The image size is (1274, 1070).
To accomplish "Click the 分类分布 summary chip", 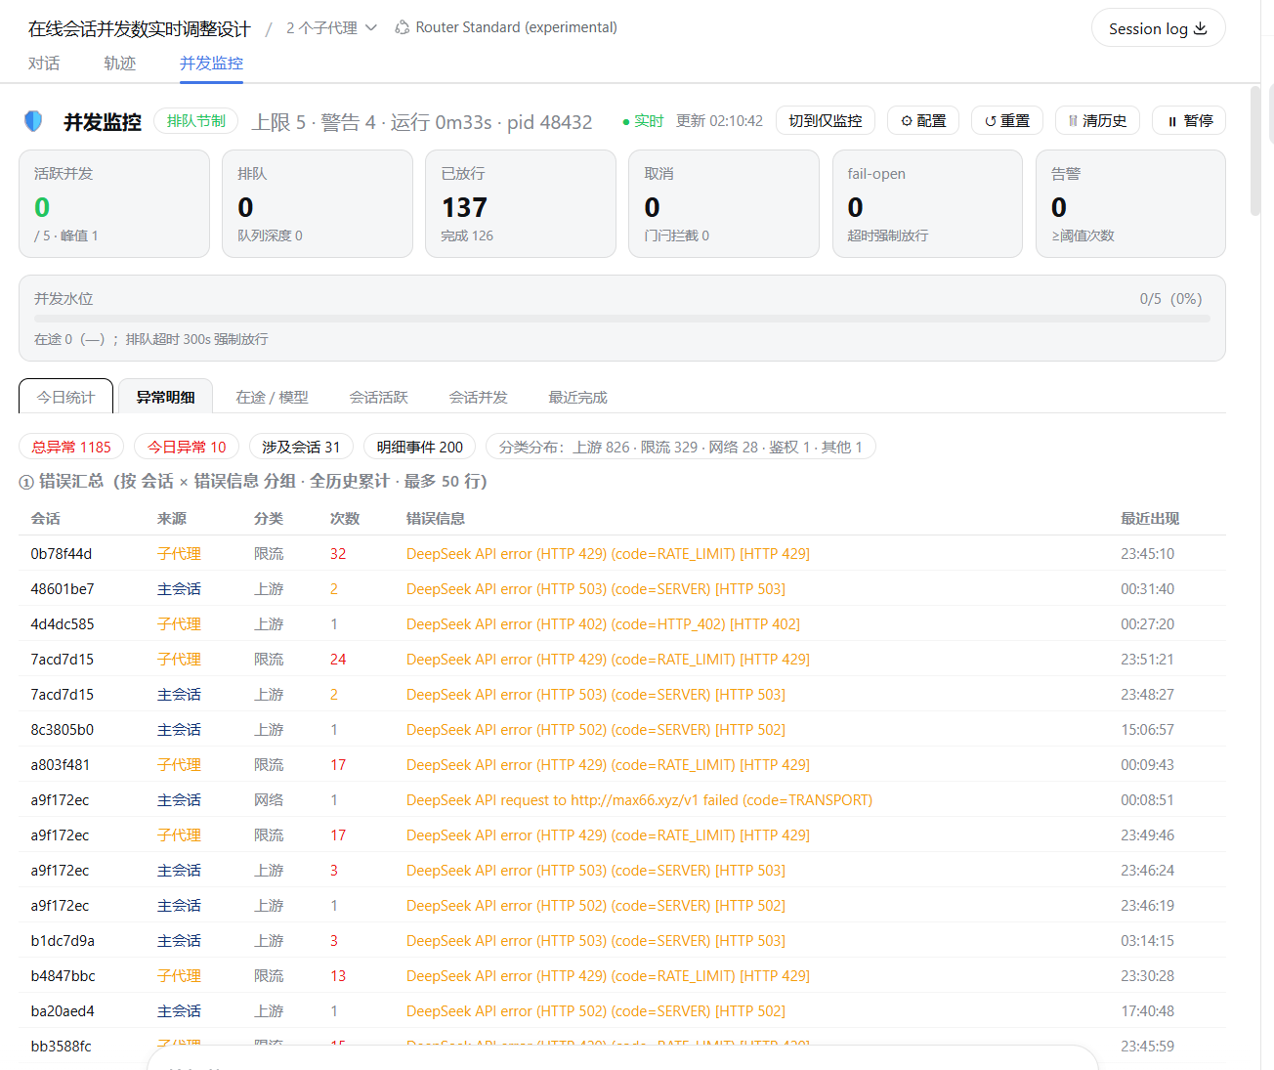I will [681, 447].
